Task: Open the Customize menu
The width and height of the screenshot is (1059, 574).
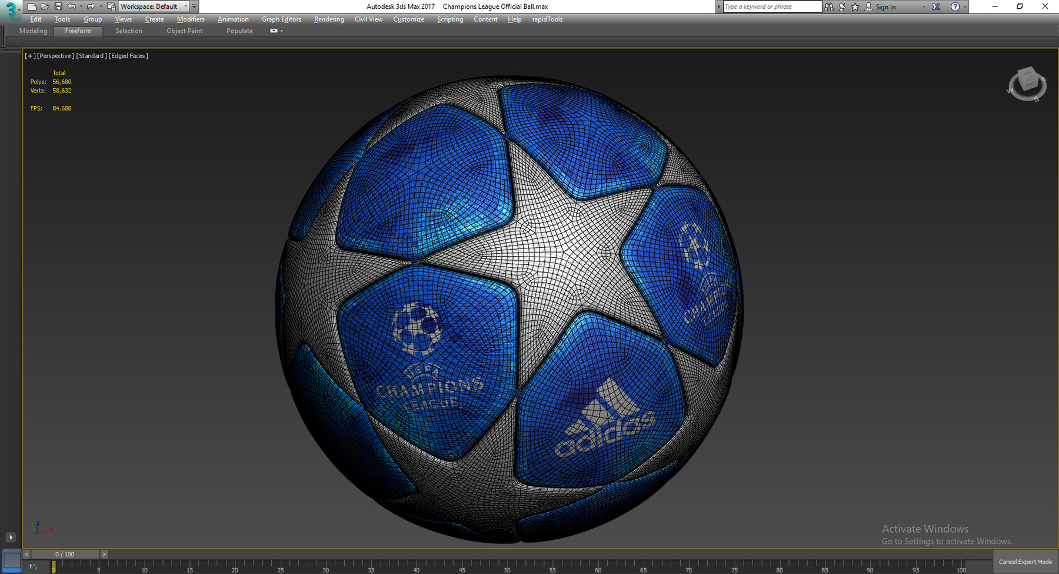Action: click(409, 19)
